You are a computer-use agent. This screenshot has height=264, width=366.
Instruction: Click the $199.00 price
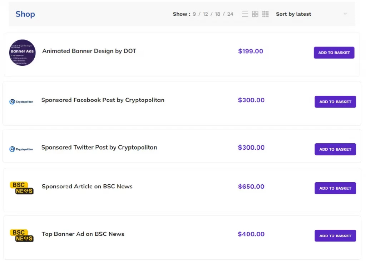click(251, 51)
